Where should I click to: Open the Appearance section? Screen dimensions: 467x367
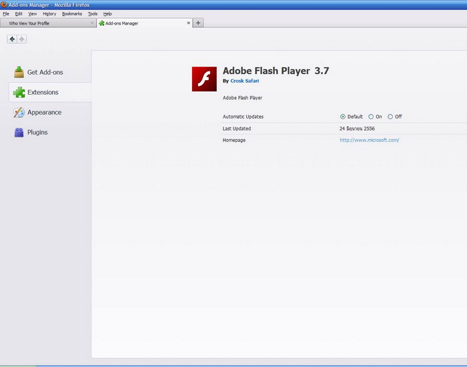click(x=50, y=113)
